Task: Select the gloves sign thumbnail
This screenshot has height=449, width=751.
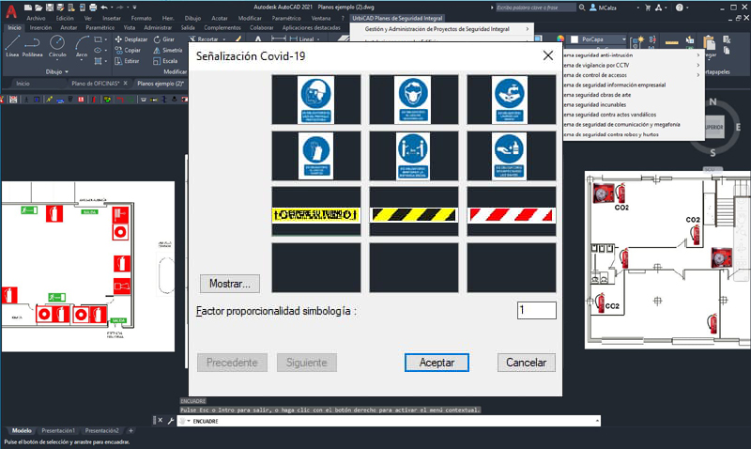Action: 316,156
